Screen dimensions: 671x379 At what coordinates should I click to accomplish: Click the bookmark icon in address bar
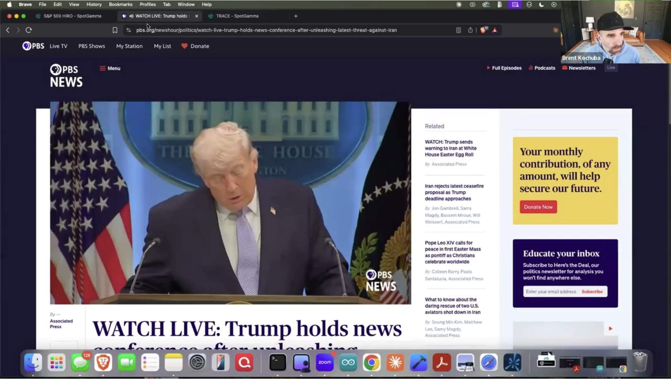pyautogui.click(x=115, y=30)
